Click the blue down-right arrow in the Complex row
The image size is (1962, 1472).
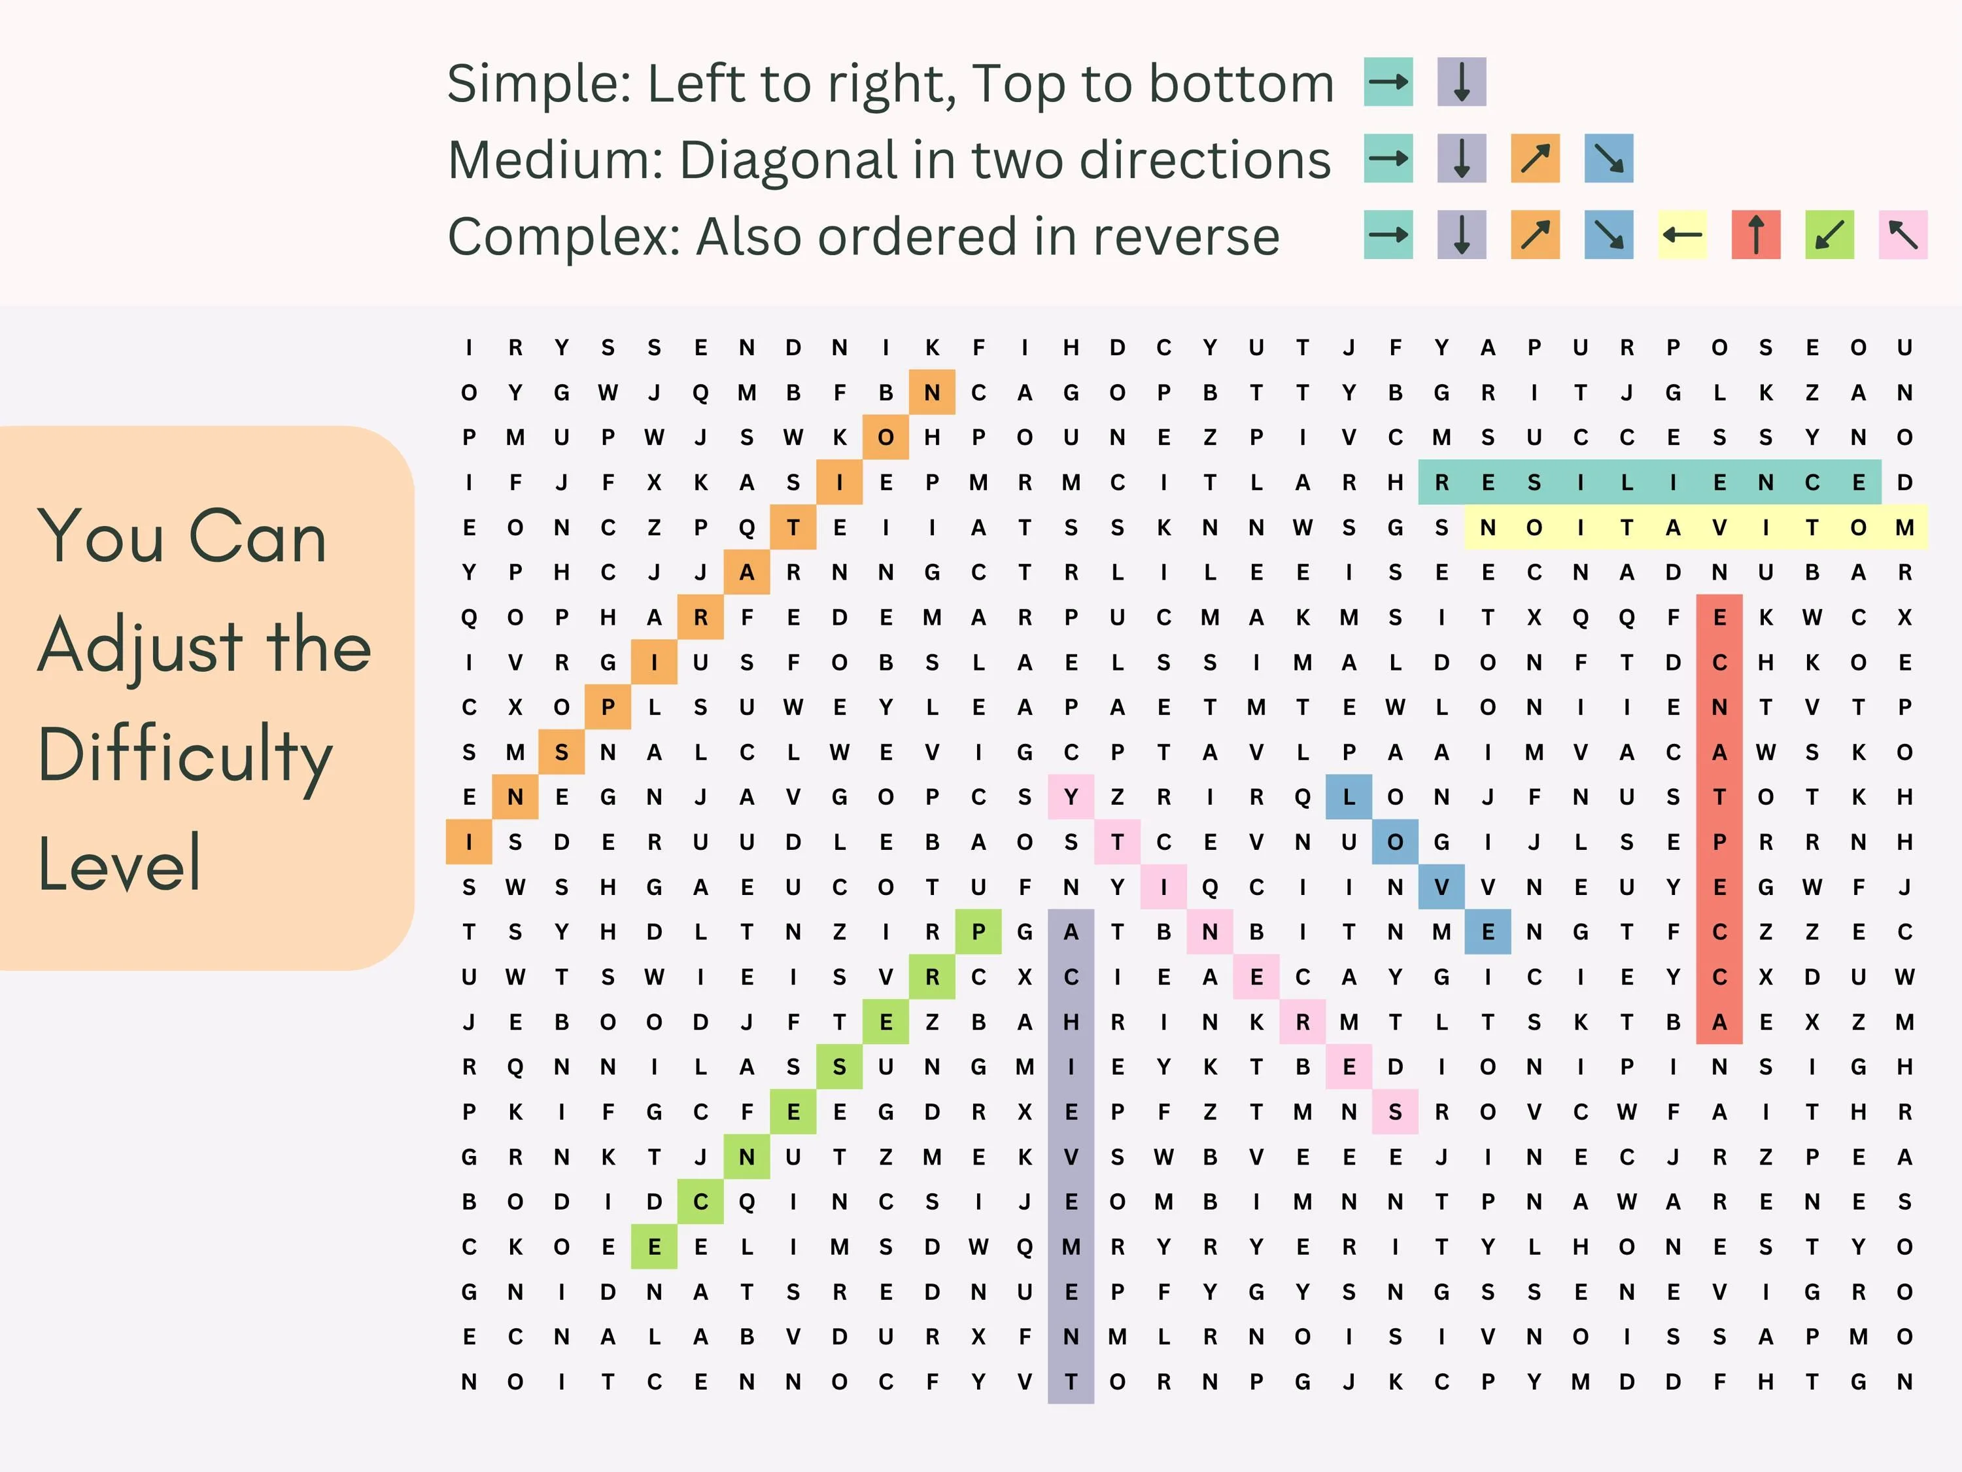(x=1609, y=235)
